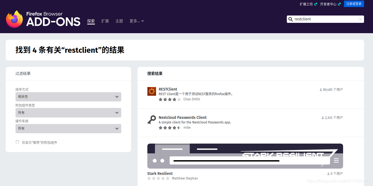
Task: Switch to the 扩展 tab
Action: (105, 21)
